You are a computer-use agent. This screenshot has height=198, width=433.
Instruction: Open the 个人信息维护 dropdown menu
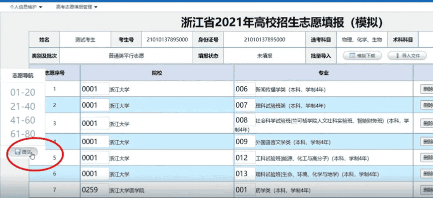pos(26,7)
